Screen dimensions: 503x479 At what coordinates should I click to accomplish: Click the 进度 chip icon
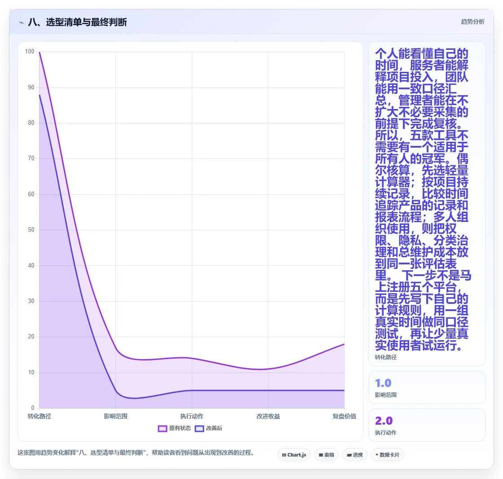[349, 455]
